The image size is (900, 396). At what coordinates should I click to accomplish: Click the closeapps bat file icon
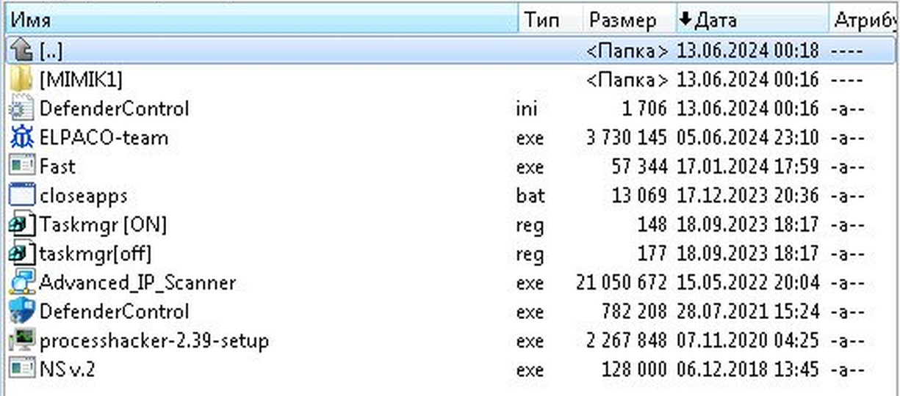click(22, 196)
